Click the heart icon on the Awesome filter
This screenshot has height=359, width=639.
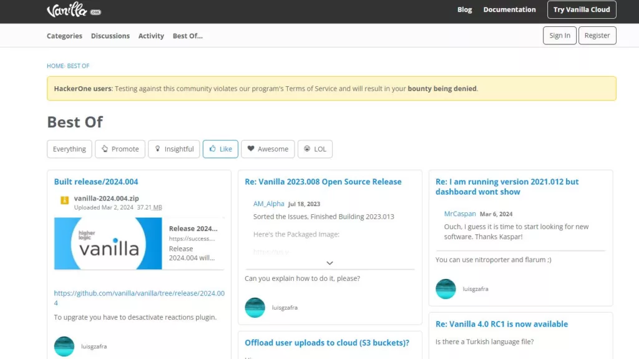(x=251, y=149)
